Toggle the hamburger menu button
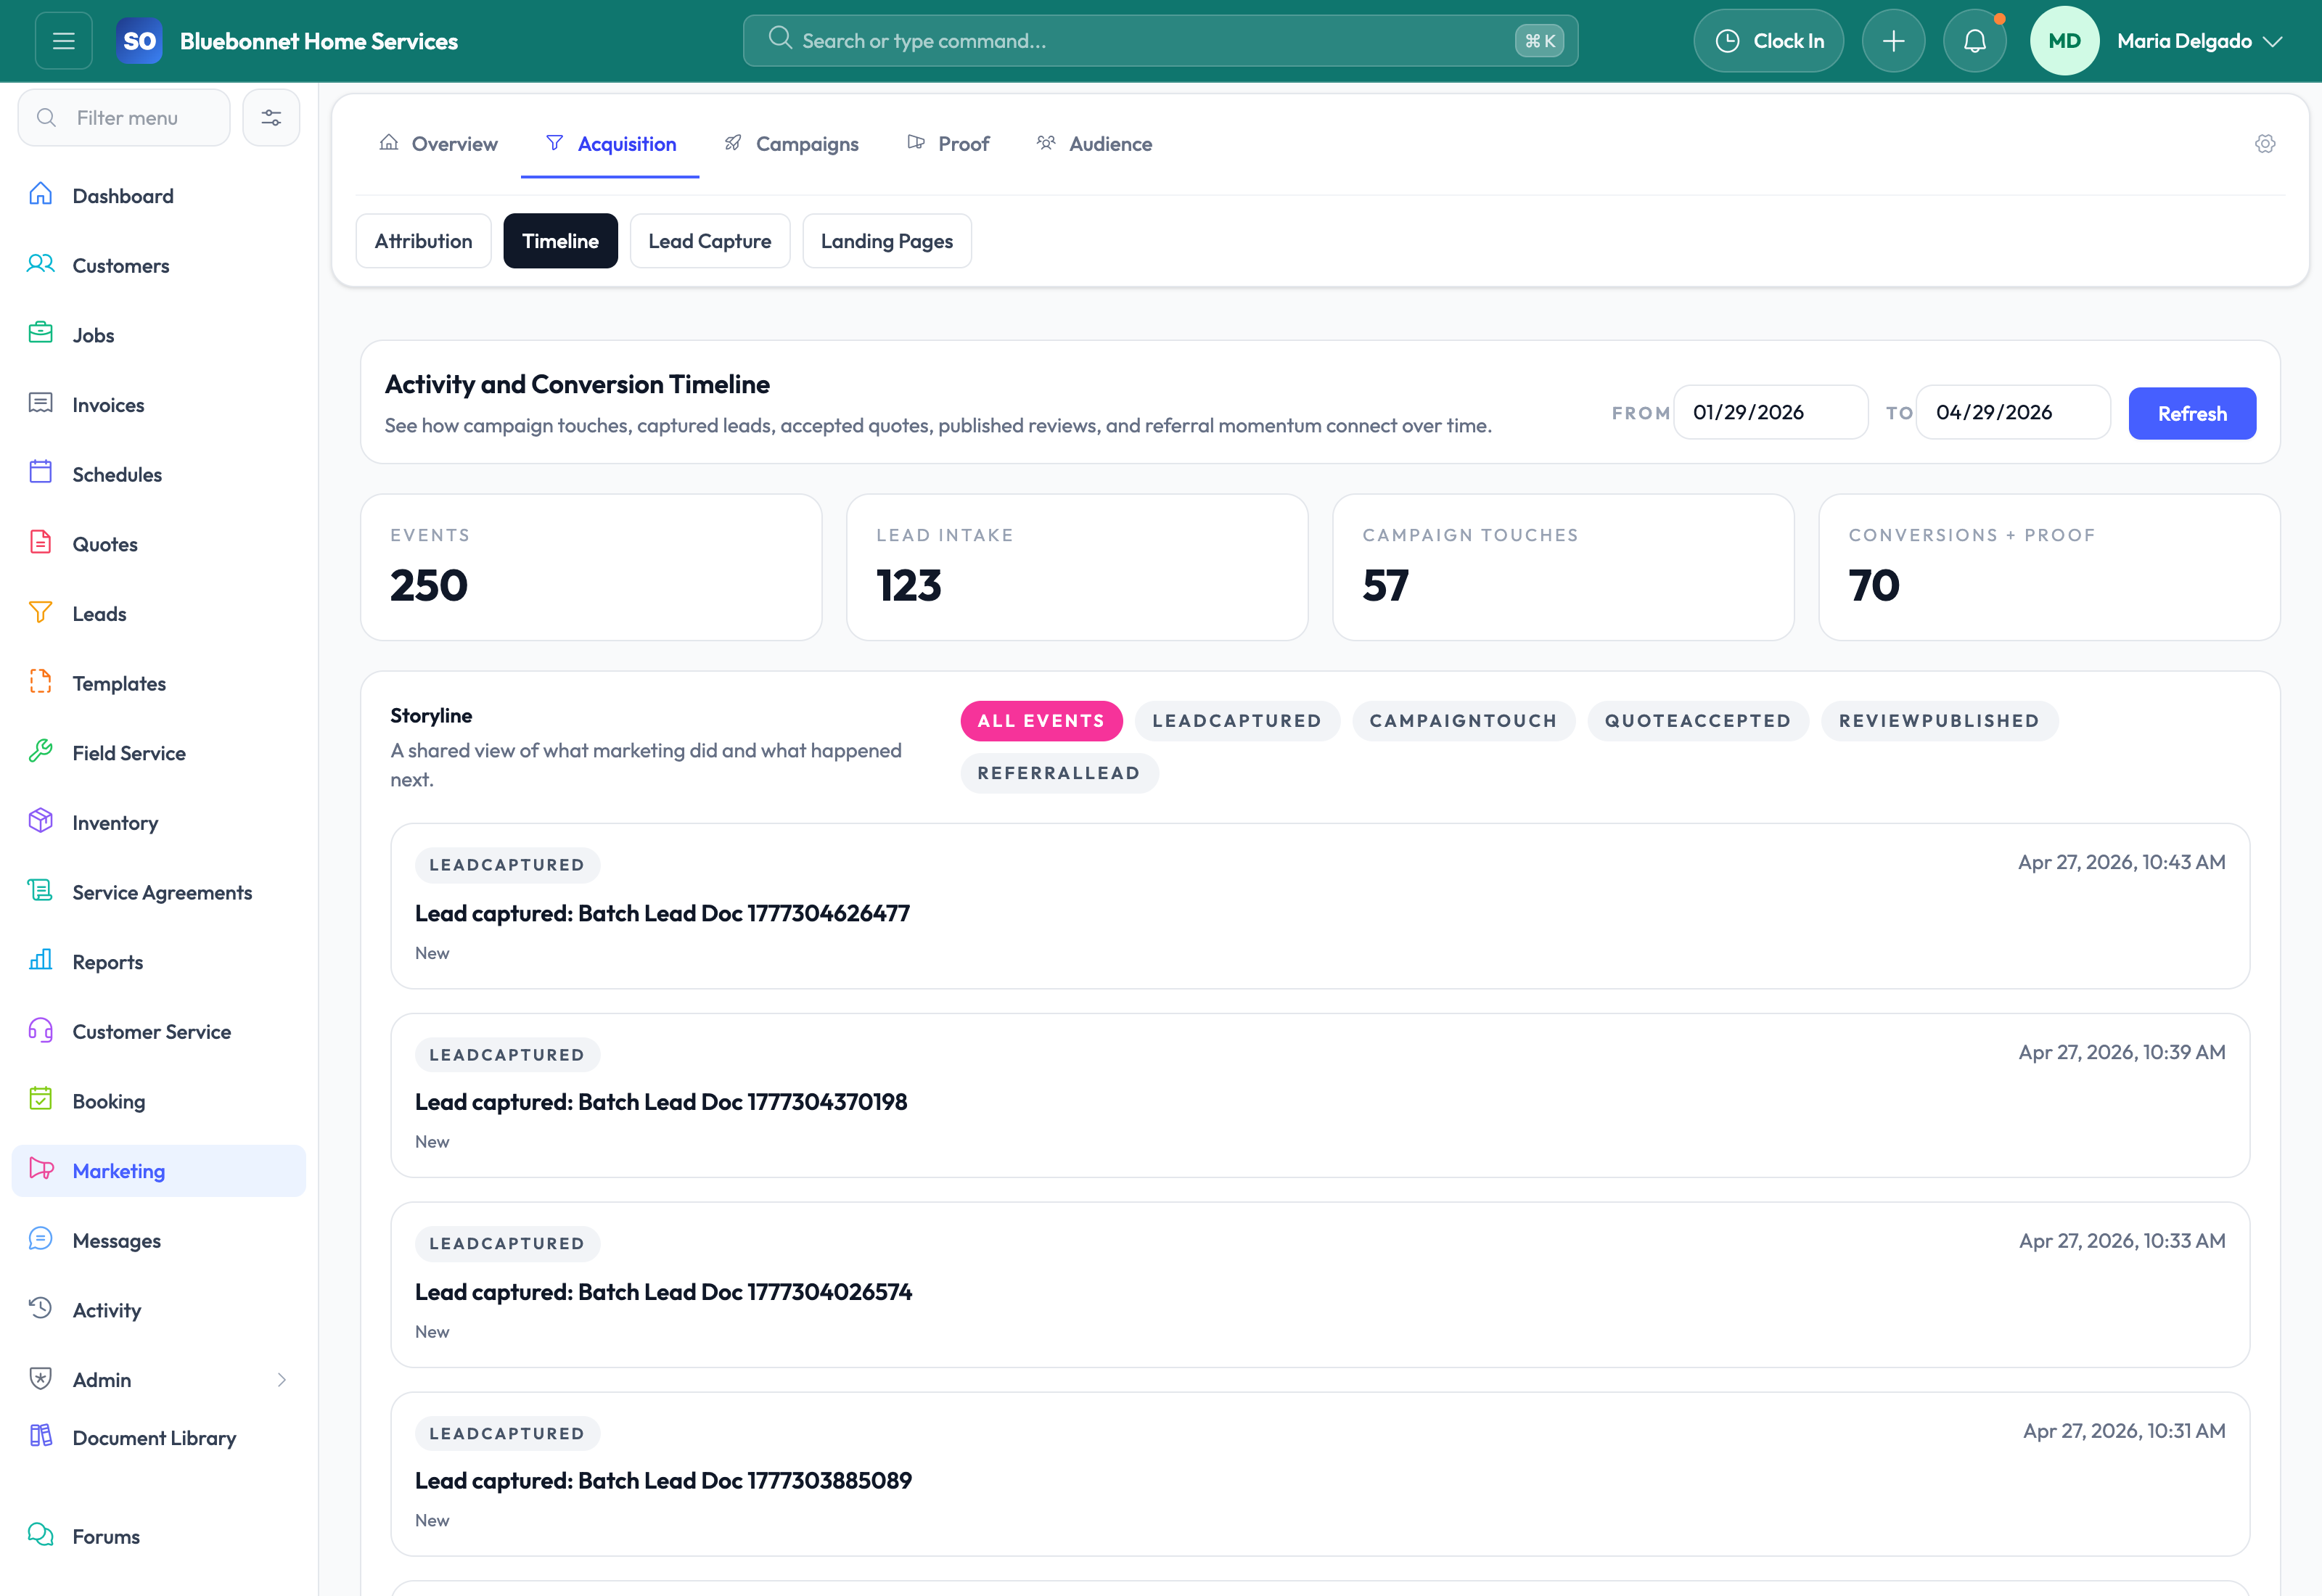Viewport: 2322px width, 1596px height. [x=64, y=41]
